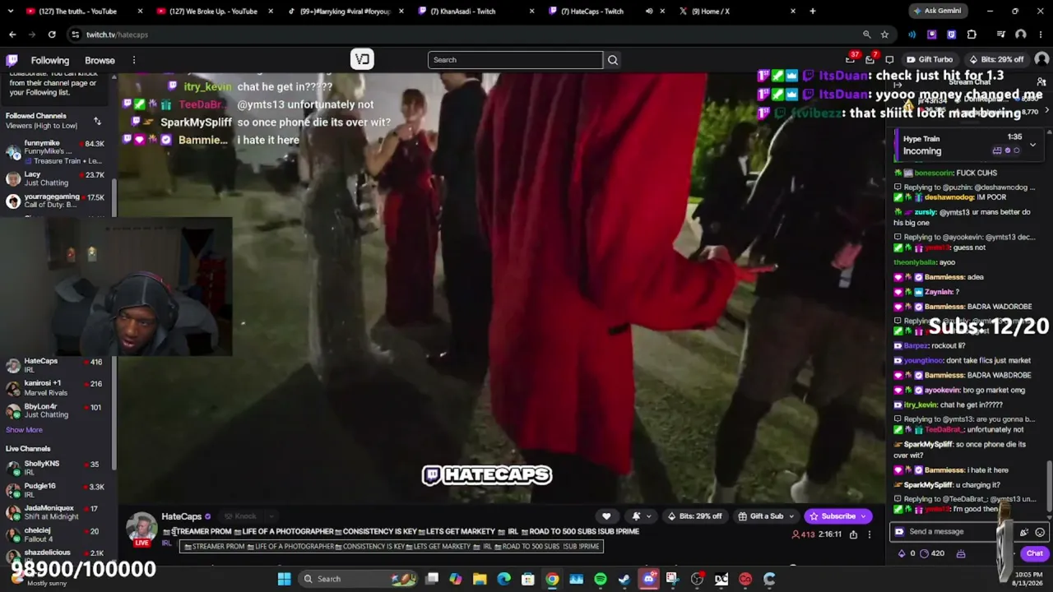The width and height of the screenshot is (1053, 592).
Task: Click Gift a Sub button
Action: pos(766,516)
